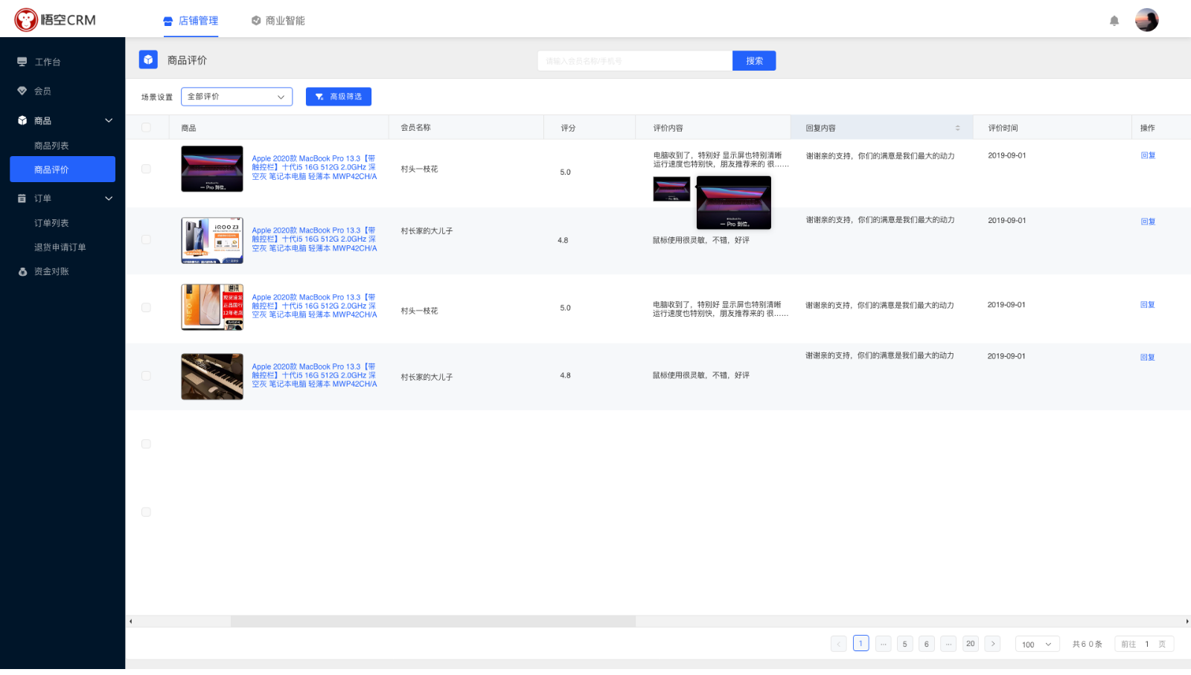Expand the second pagination ellipsis
Image resolution: width=1191 pixels, height=675 pixels.
tap(948, 644)
